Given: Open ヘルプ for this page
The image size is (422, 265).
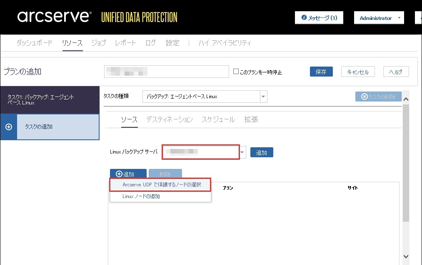Looking at the screenshot, I should (x=396, y=72).
